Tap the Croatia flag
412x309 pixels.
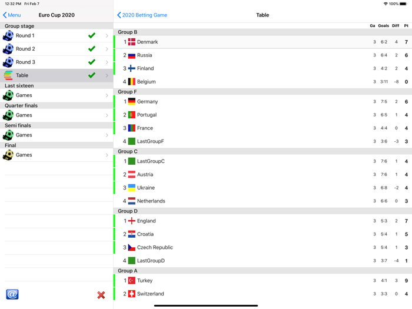[x=132, y=234]
